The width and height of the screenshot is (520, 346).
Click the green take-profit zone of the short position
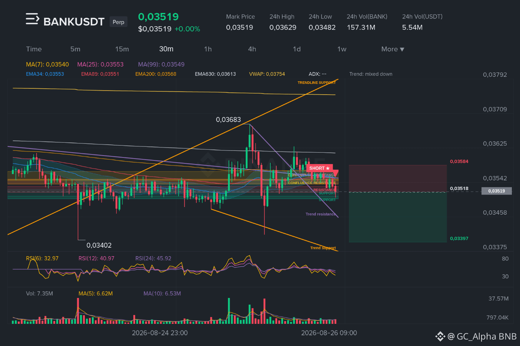(x=398, y=217)
